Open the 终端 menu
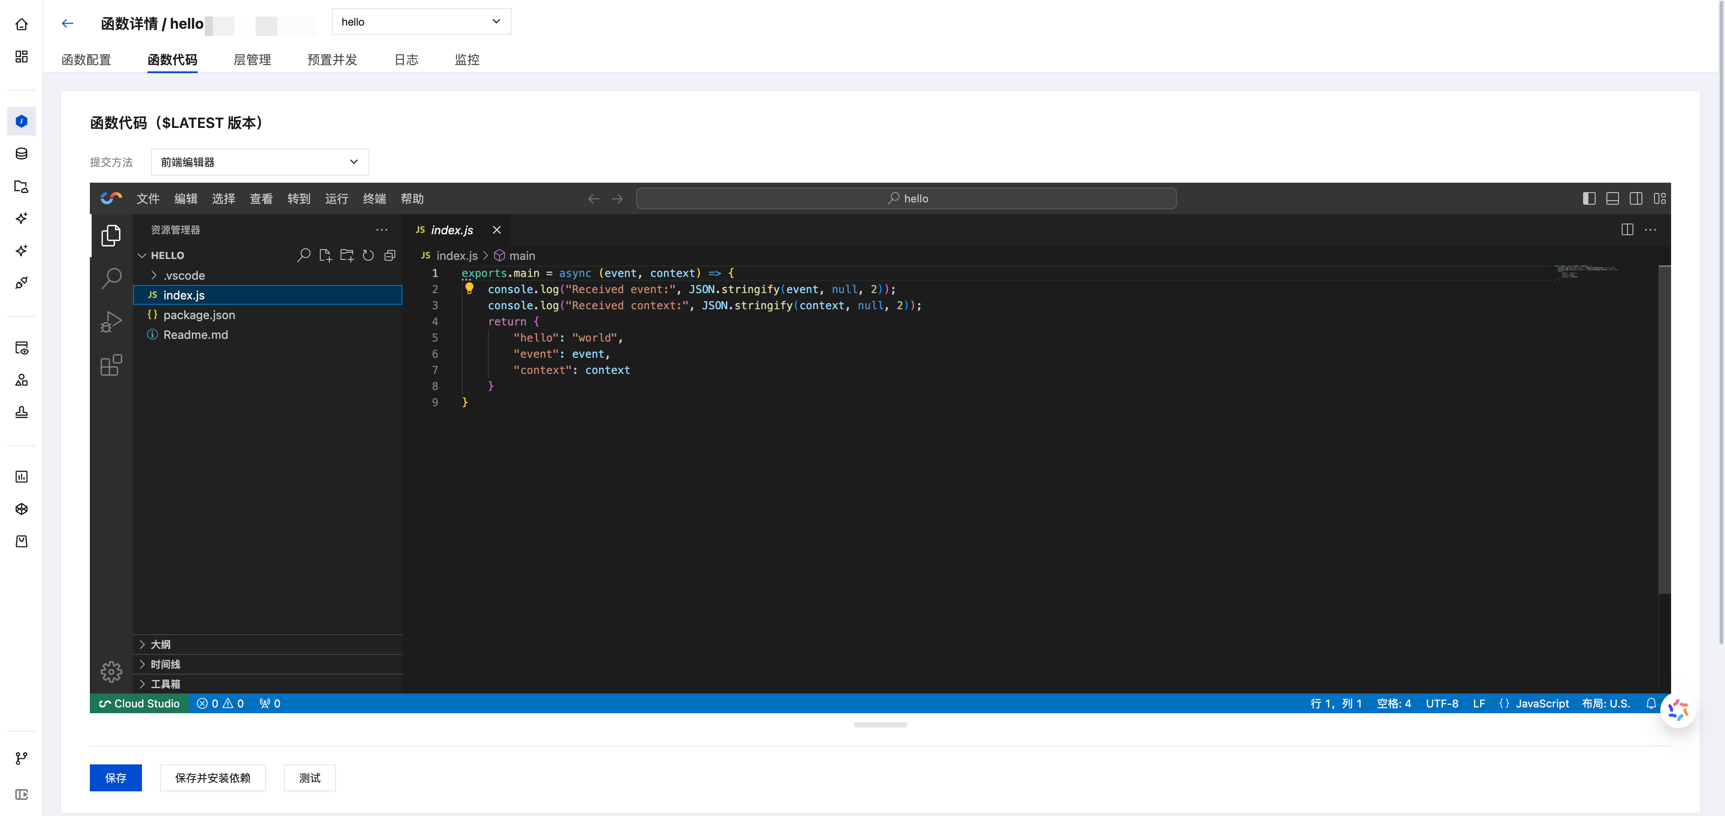This screenshot has width=1725, height=816. [x=374, y=199]
